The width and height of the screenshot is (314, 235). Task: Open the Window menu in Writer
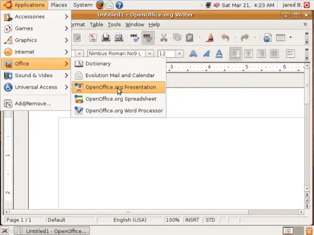(x=135, y=25)
